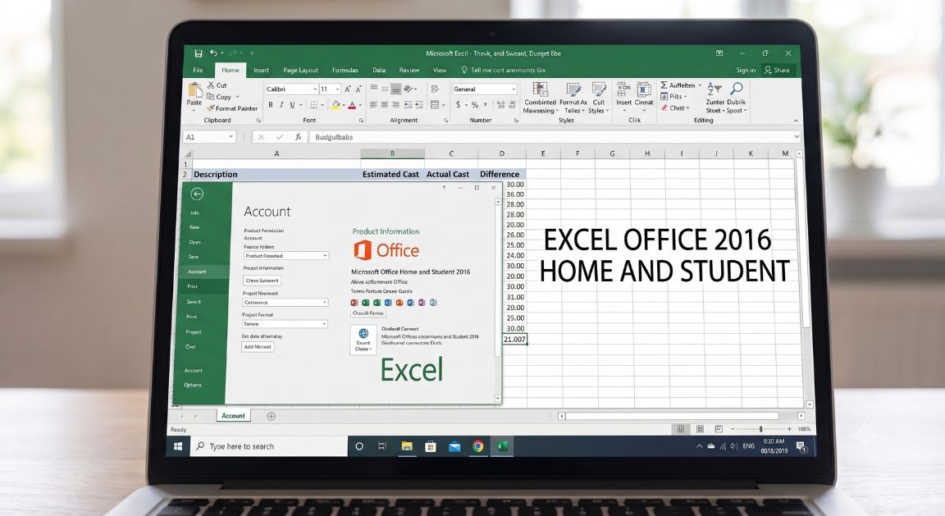The width and height of the screenshot is (945, 516).
Task: Open File Explorer from the taskbar
Action: [x=407, y=446]
